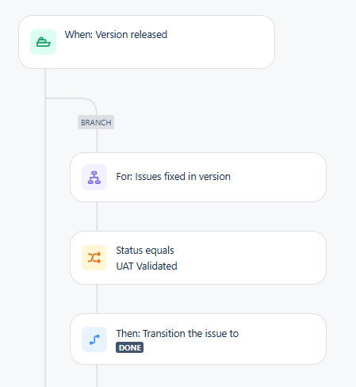Click the 'Status equals' condition heading

pyautogui.click(x=145, y=251)
